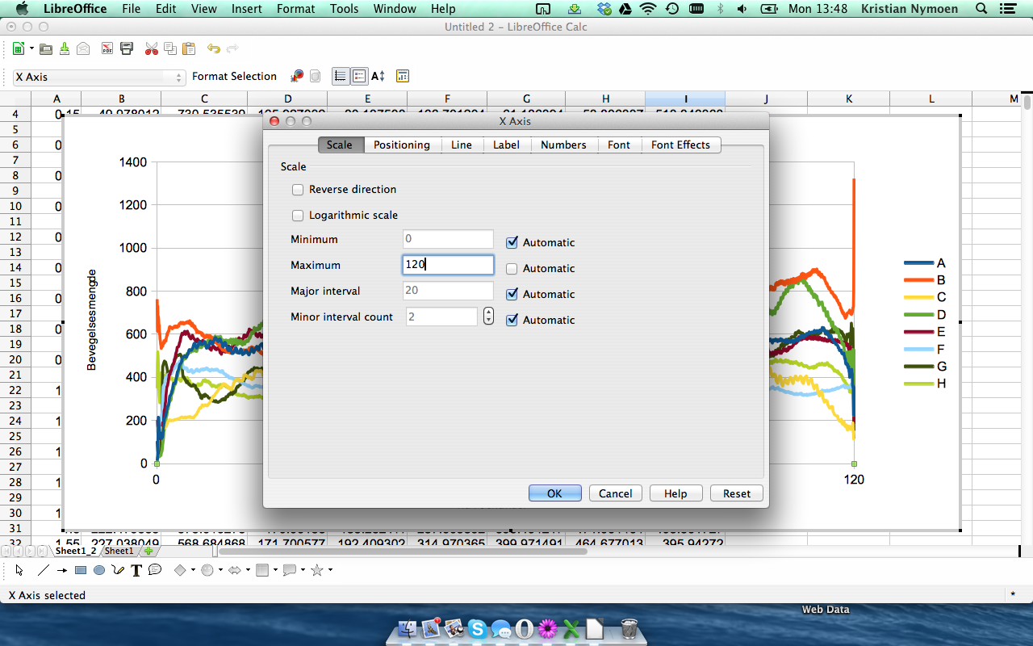
Task: Click Cancel in X Axis dialog
Action: [616, 493]
